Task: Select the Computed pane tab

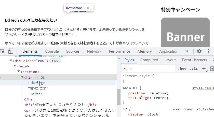Action: (149, 60)
